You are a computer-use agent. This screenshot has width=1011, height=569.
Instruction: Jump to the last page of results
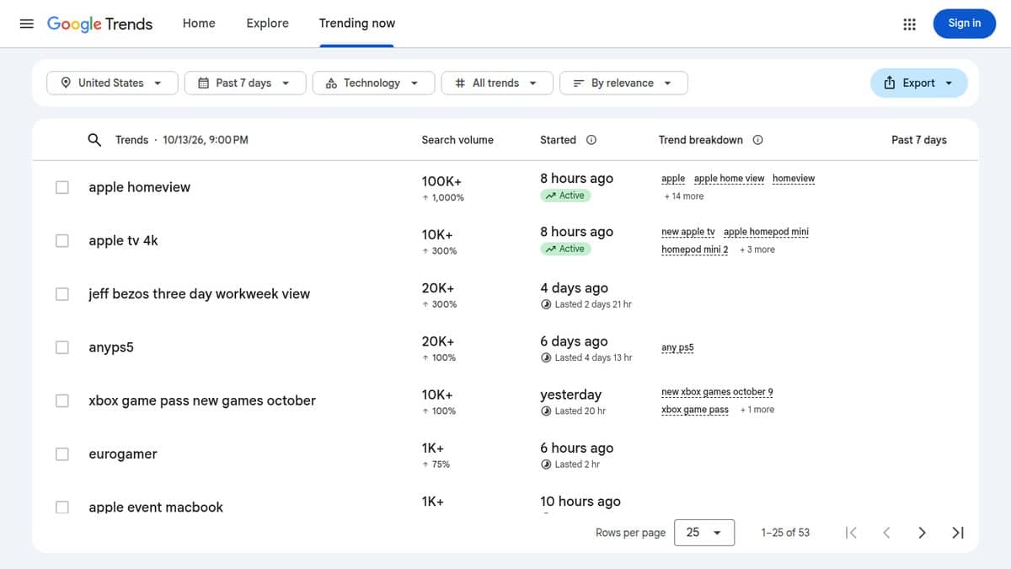(x=958, y=533)
